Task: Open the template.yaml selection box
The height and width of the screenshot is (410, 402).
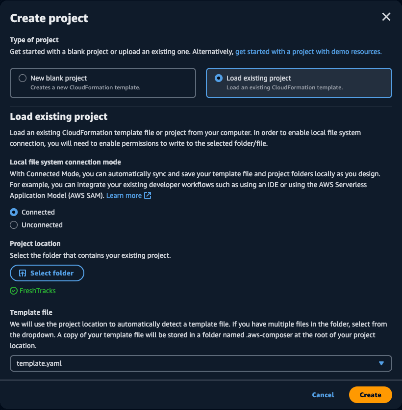Action: 201,363
